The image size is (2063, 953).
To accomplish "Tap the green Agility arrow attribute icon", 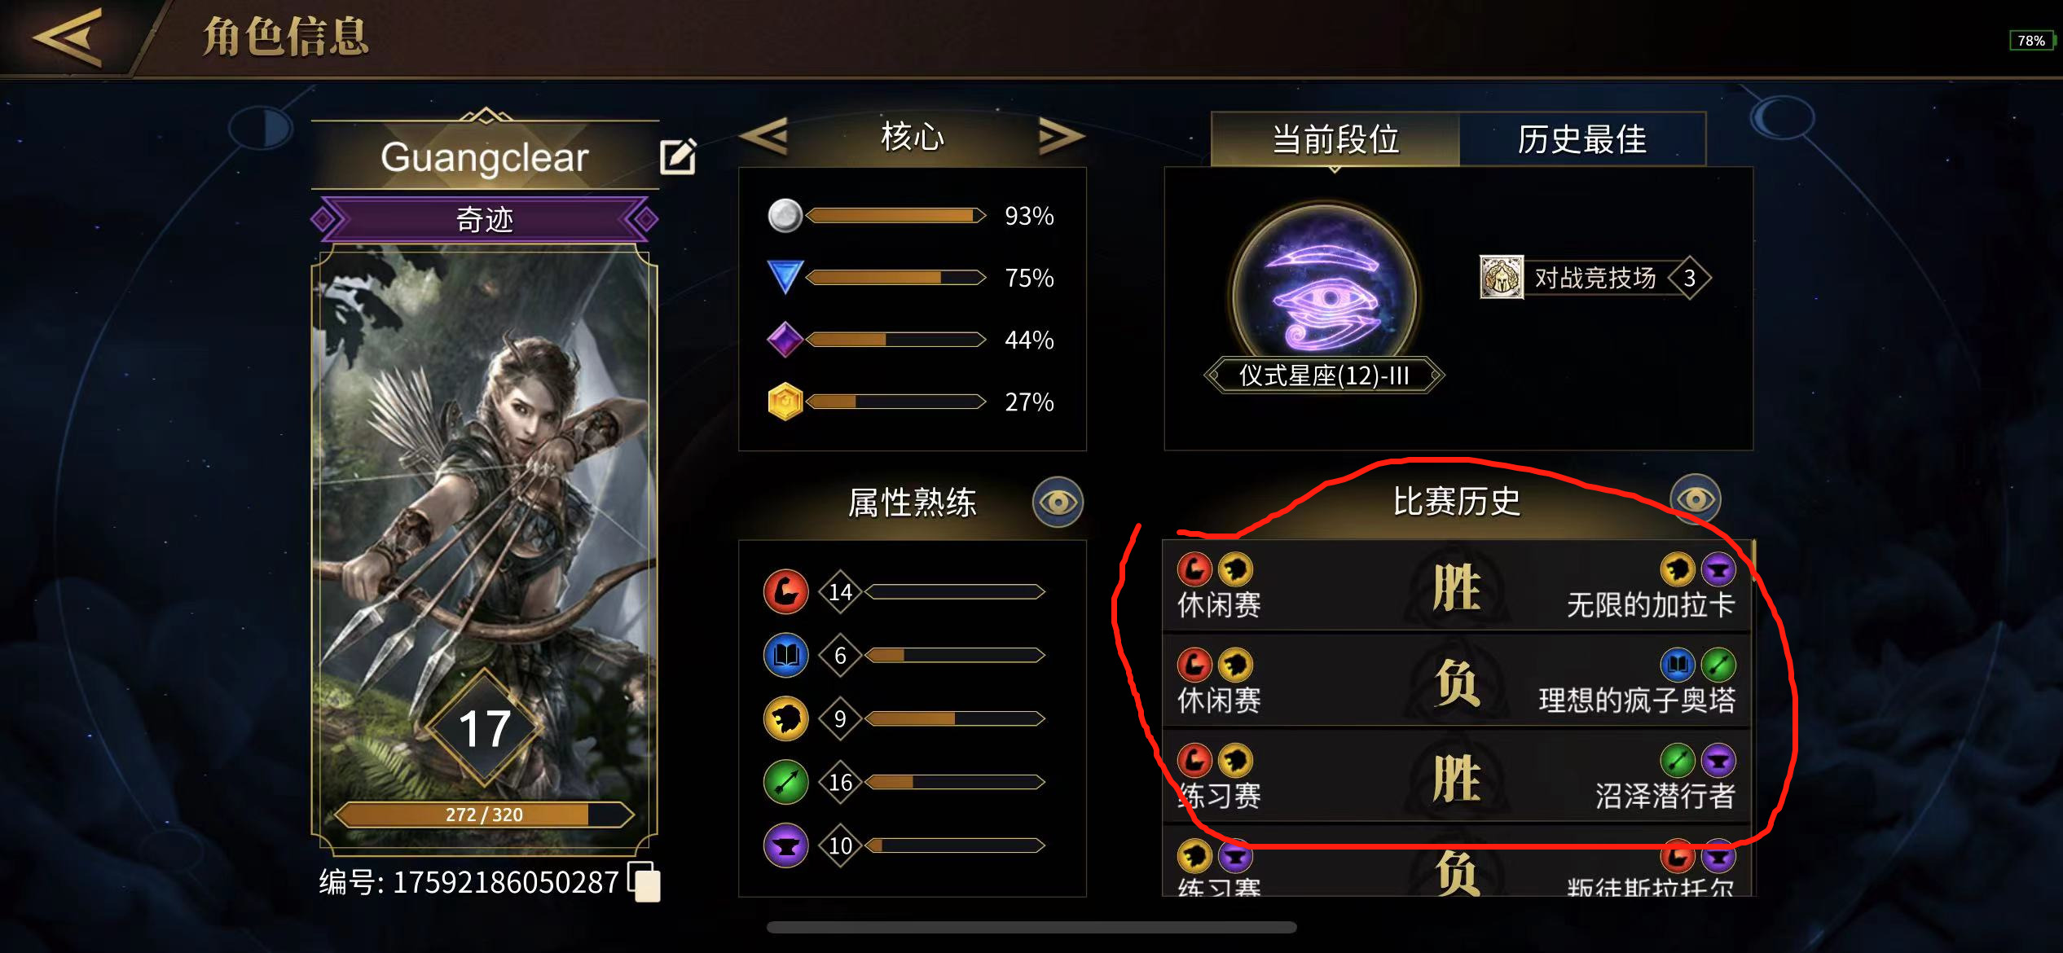I will click(x=785, y=782).
